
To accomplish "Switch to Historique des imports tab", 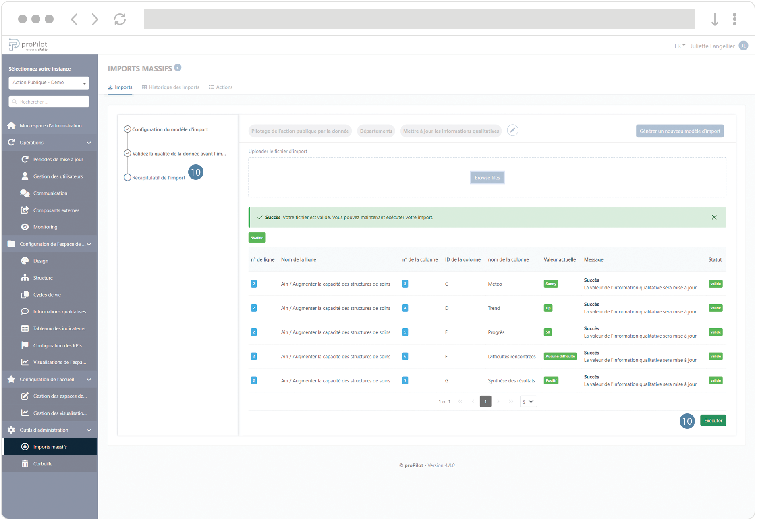I will [x=170, y=87].
